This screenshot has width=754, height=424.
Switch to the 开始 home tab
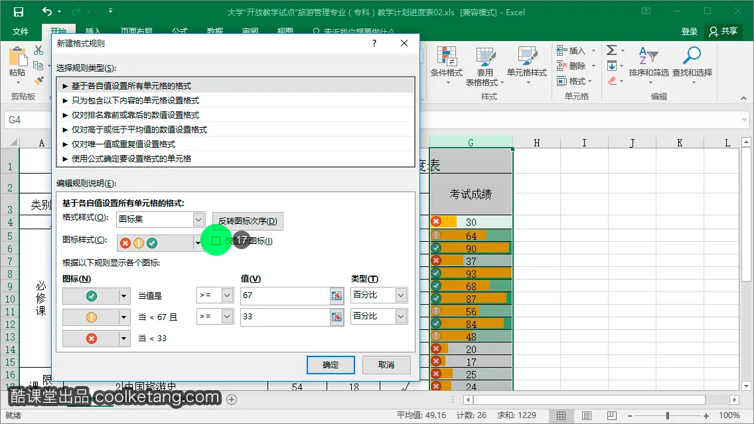(x=58, y=30)
